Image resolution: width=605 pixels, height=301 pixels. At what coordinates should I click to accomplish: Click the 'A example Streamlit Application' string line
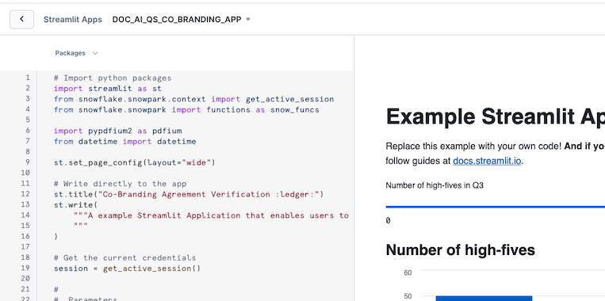coord(211,215)
